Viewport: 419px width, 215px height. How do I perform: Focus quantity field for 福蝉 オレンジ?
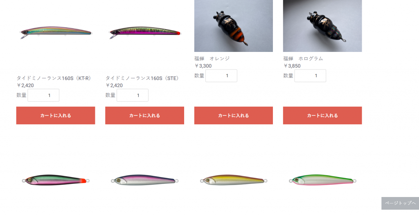click(x=221, y=76)
